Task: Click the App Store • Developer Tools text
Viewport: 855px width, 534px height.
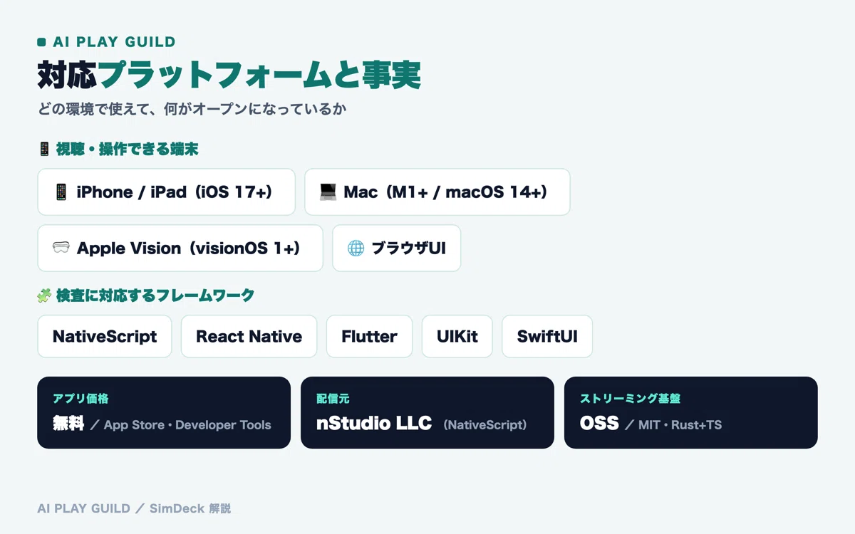Action: pos(187,425)
